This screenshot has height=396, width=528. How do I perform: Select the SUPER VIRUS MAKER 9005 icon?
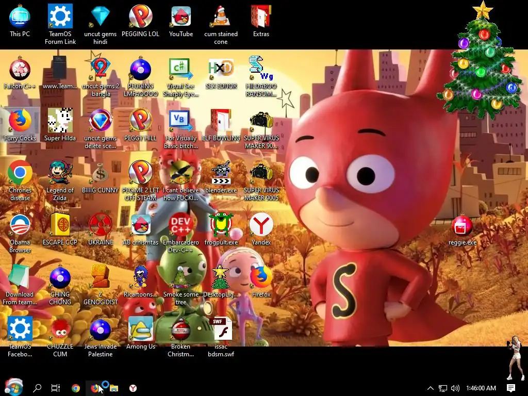pos(261,181)
